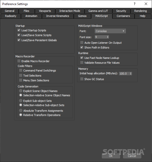Switch to the Help tab
The width and height of the screenshot is (152, 162).
click(143, 16)
